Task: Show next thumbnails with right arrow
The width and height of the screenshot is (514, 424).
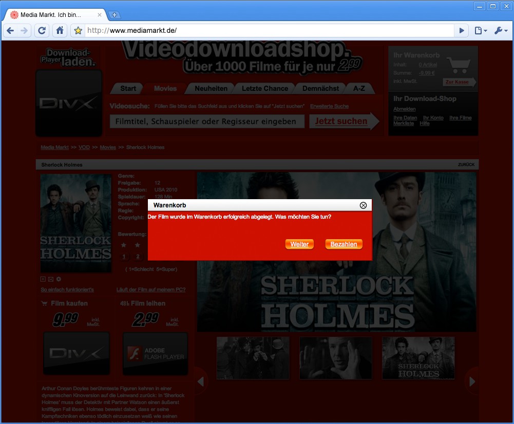Action: (x=472, y=381)
